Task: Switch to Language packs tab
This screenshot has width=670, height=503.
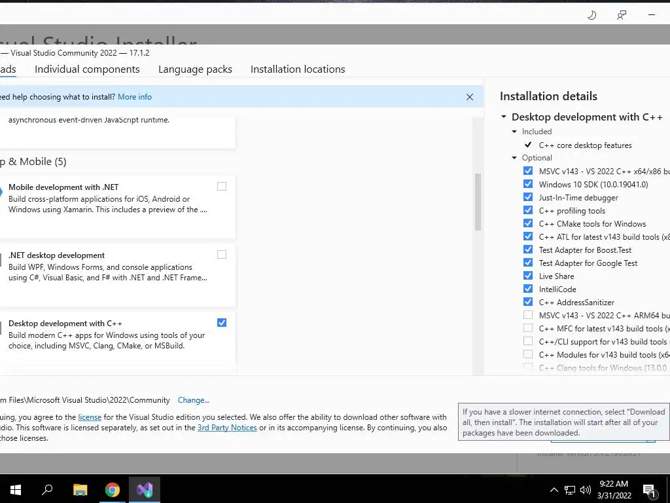Action: point(195,69)
